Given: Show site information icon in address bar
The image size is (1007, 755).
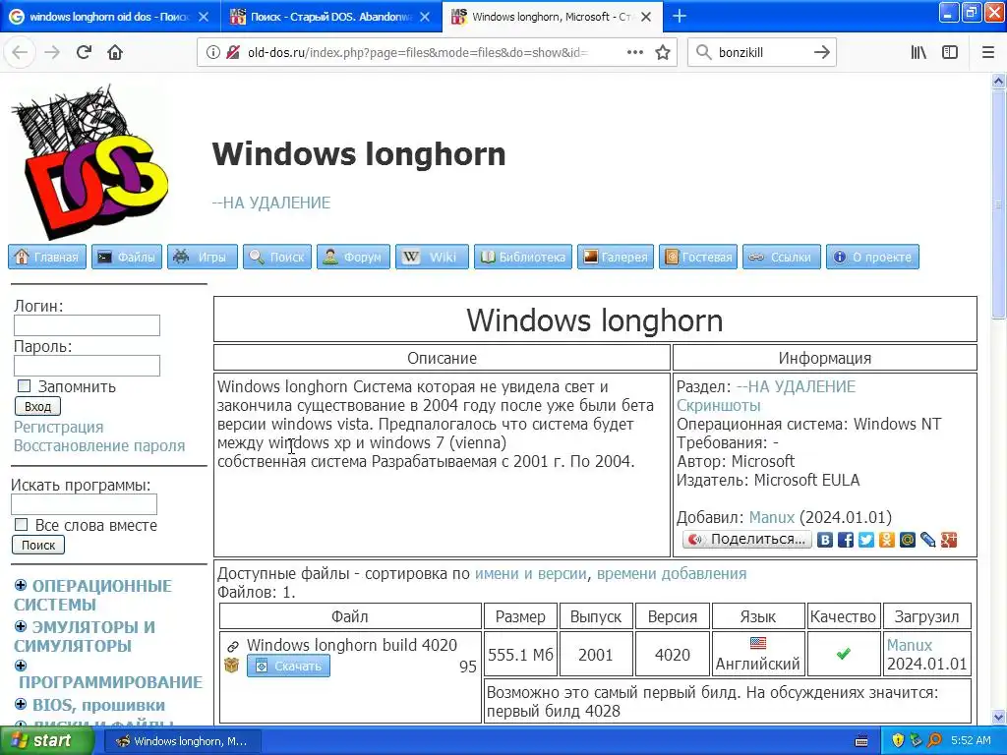Looking at the screenshot, I should pos(212,53).
